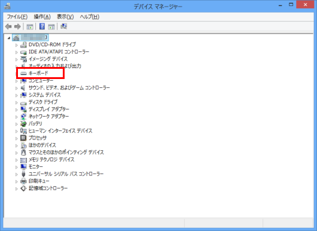Expand the ディスク ドライブ node

(x=17, y=102)
